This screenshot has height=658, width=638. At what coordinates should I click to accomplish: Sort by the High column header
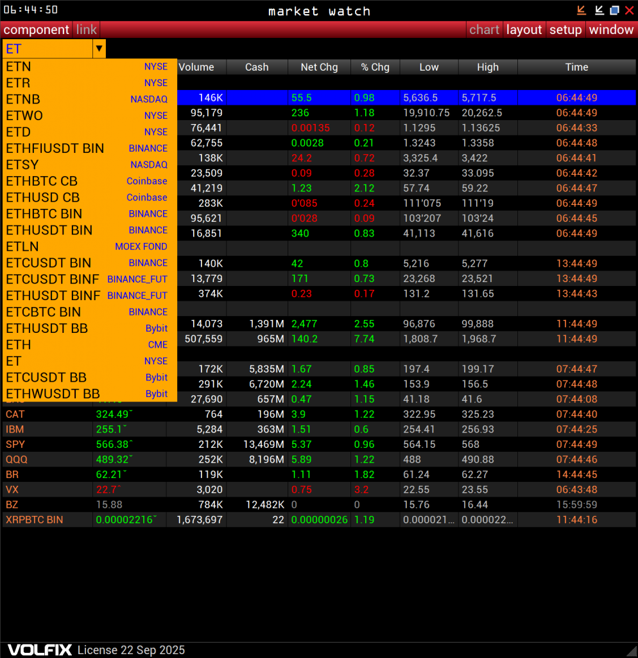click(x=488, y=67)
